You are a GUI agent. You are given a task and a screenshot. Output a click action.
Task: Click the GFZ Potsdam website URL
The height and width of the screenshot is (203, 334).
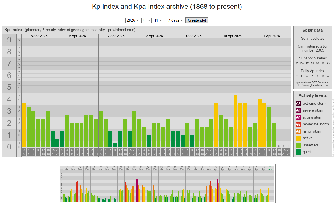coord(312,85)
